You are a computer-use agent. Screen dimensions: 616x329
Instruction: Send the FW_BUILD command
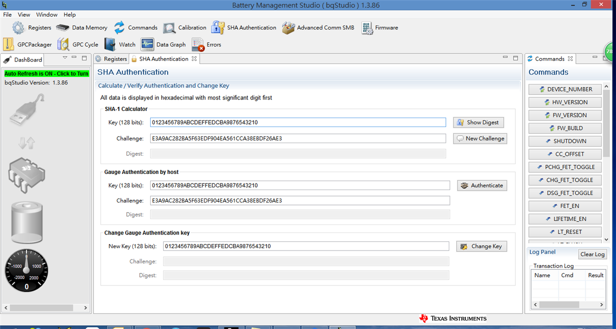click(x=565, y=128)
